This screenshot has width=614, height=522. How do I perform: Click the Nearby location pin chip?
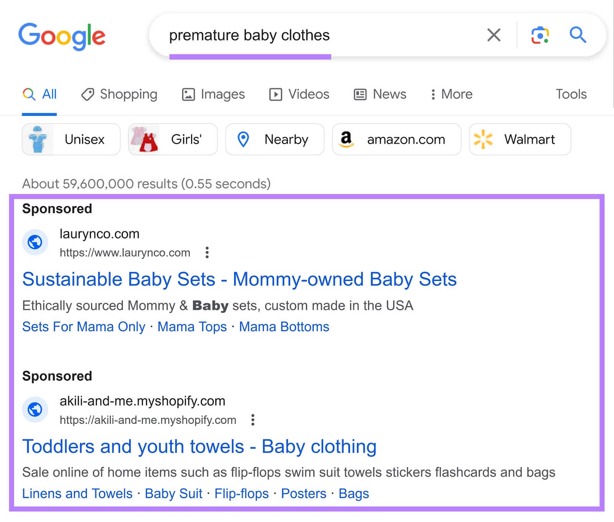pos(275,139)
